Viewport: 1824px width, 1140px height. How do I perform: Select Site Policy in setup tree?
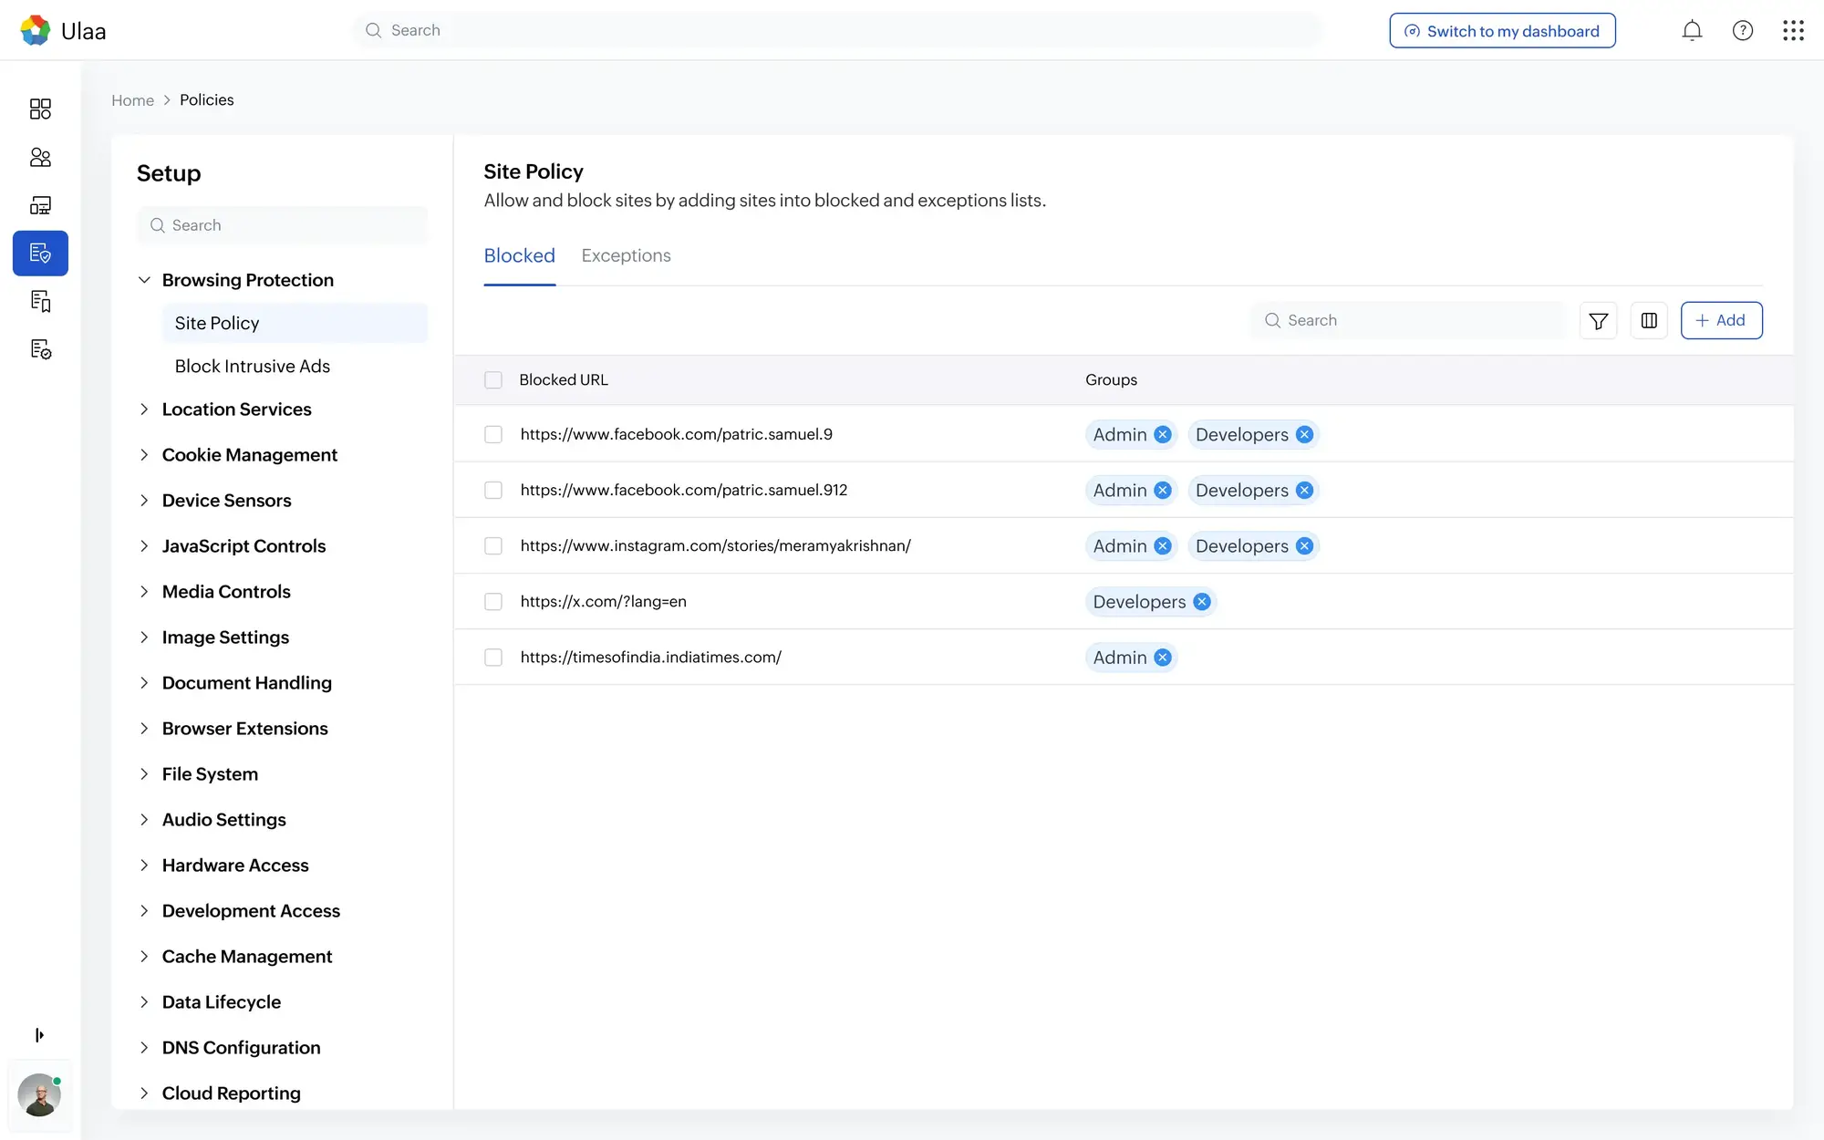tap(295, 324)
